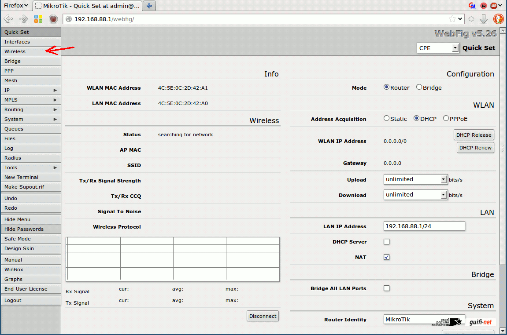Select Bridge mode radio button
507x335 pixels.
click(419, 87)
